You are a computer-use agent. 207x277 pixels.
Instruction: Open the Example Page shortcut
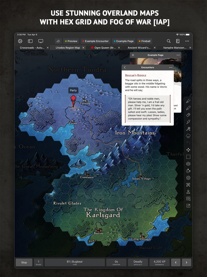click(x=124, y=41)
